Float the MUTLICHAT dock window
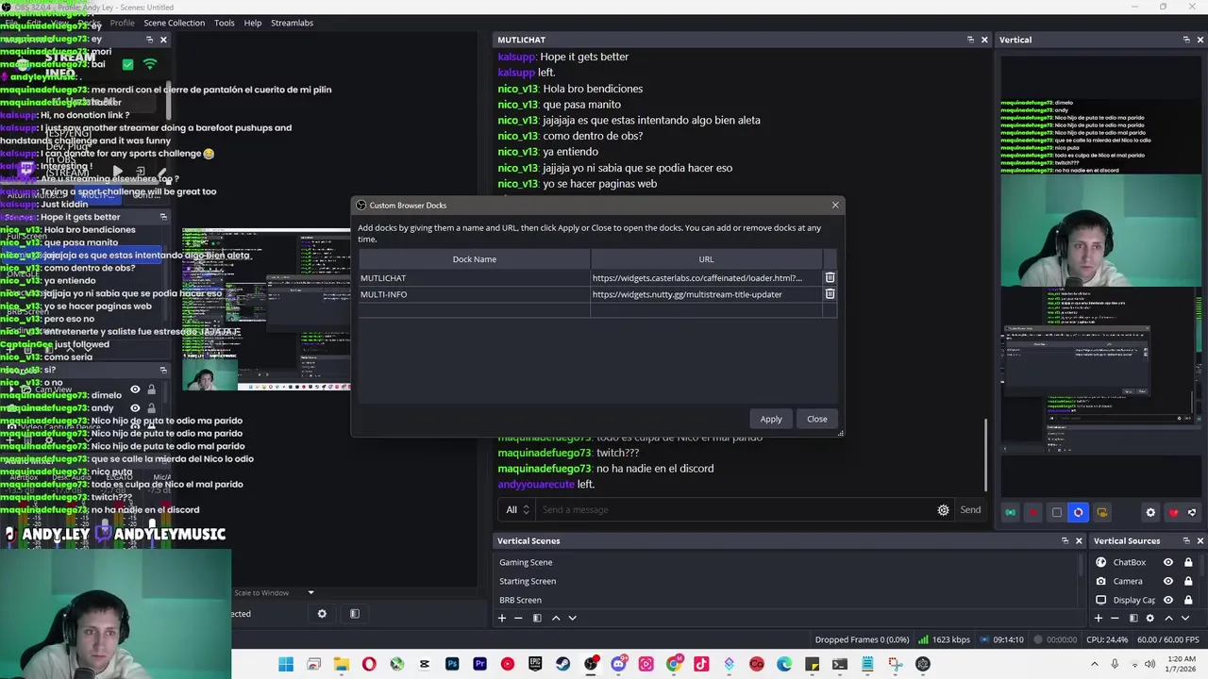The width and height of the screenshot is (1208, 679). 970,40
